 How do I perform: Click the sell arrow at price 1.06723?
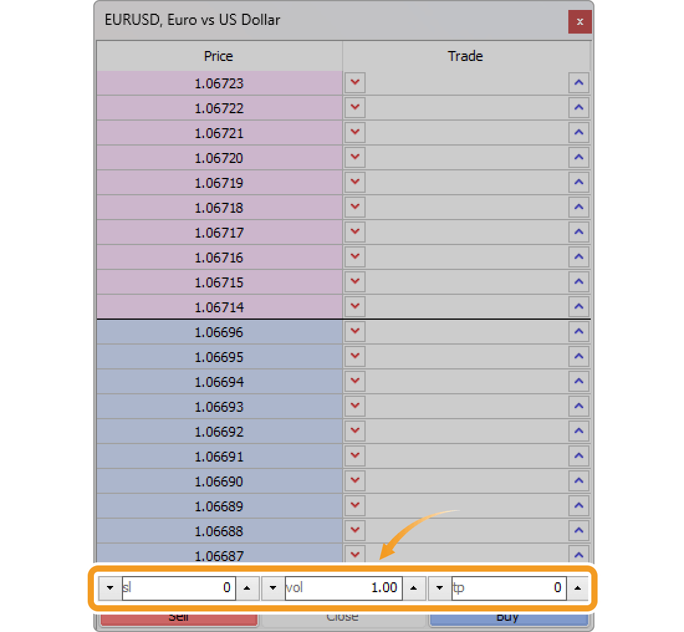[x=354, y=83]
